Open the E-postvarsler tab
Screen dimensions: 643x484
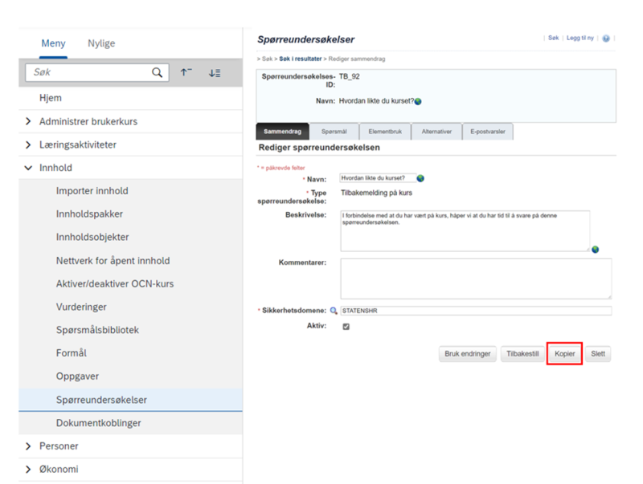pyautogui.click(x=488, y=132)
